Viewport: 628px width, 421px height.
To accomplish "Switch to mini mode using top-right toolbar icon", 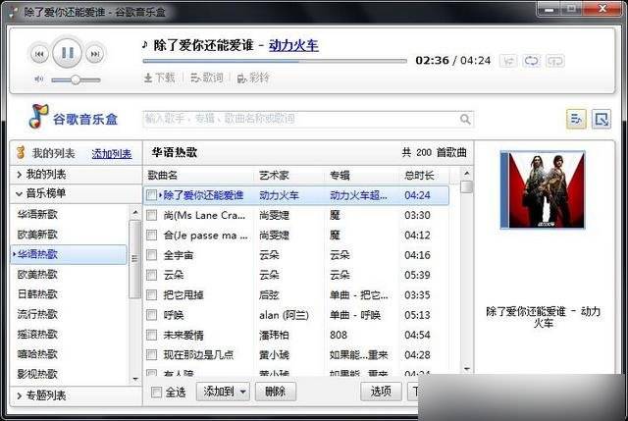I will [x=602, y=119].
